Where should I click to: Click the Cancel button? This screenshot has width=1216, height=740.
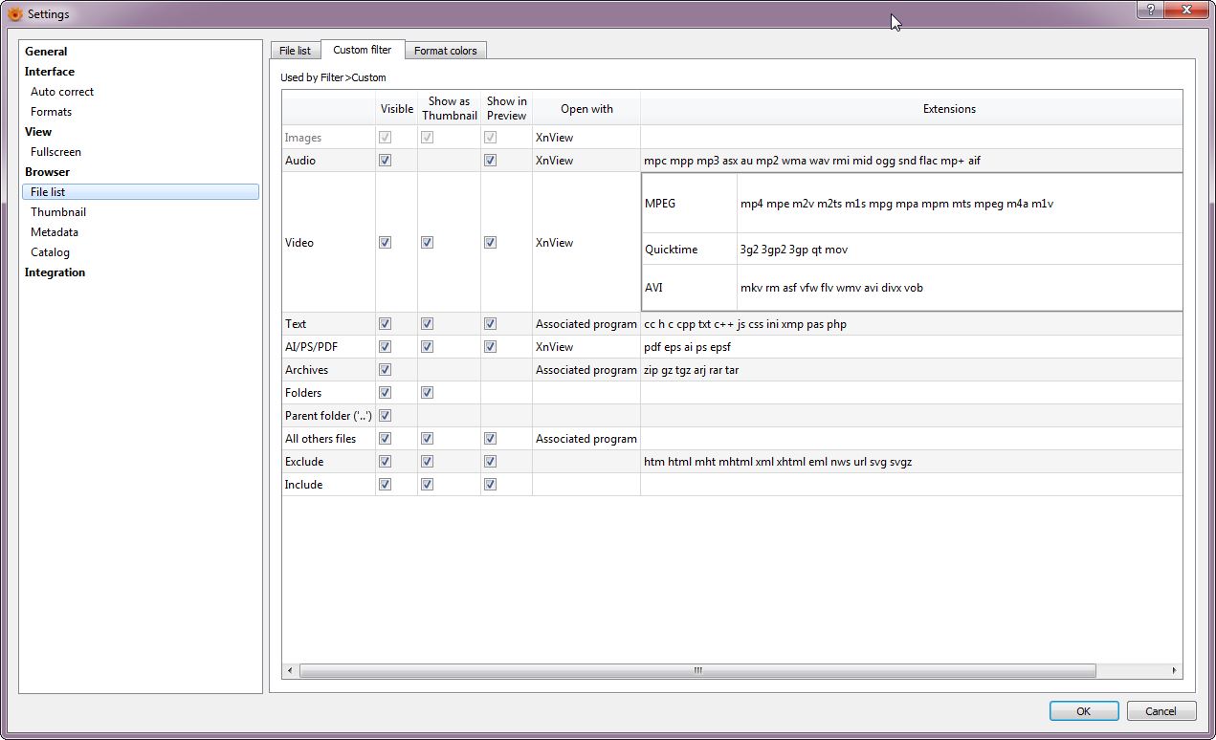tap(1161, 711)
